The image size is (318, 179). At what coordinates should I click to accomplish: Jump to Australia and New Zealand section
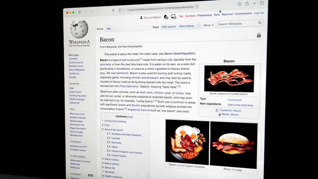point(126,135)
